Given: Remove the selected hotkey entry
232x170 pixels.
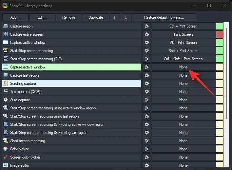Looking at the screenshot, I should coord(68,17).
